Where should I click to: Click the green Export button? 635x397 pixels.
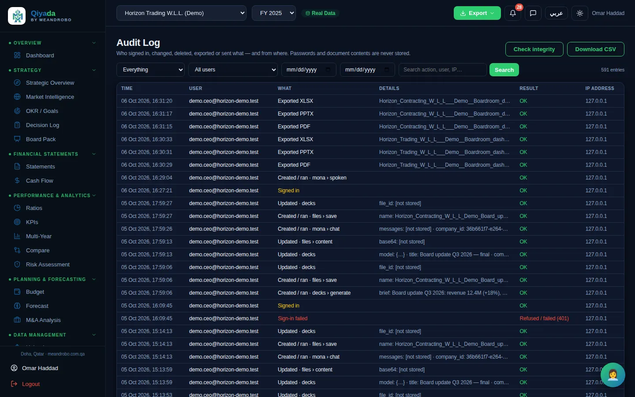477,13
